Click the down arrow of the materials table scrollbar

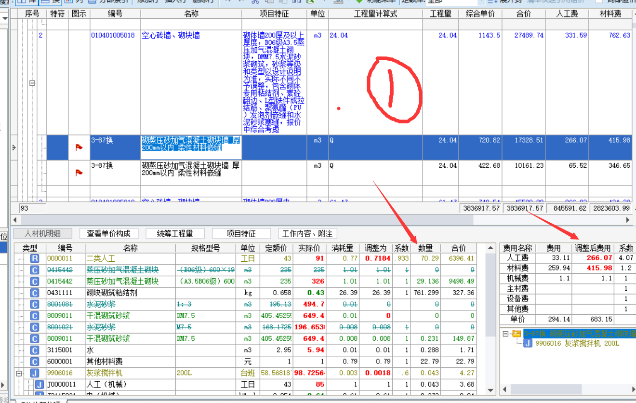[x=490, y=390]
